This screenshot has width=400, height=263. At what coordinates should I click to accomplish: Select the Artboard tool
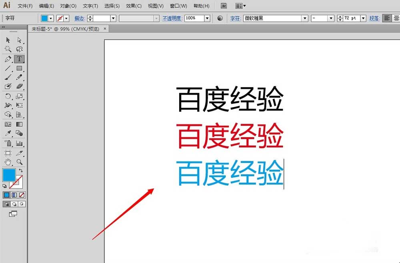click(8, 153)
